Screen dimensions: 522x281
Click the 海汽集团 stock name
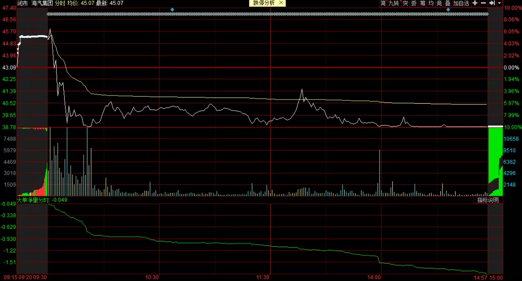pyautogui.click(x=42, y=3)
